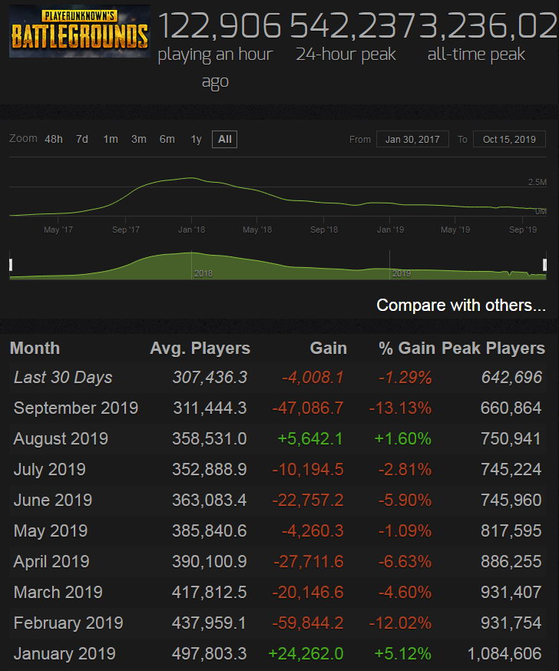559x671 pixels.
Task: Click the From date field Jan 30, 2017
Action: 412,140
